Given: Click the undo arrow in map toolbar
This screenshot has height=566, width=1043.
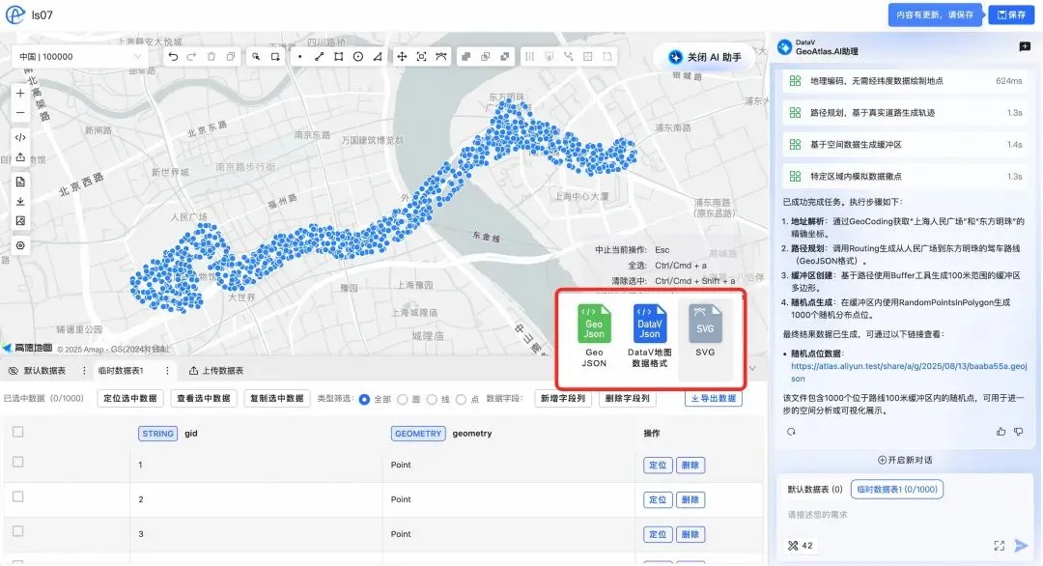Looking at the screenshot, I should click(173, 57).
